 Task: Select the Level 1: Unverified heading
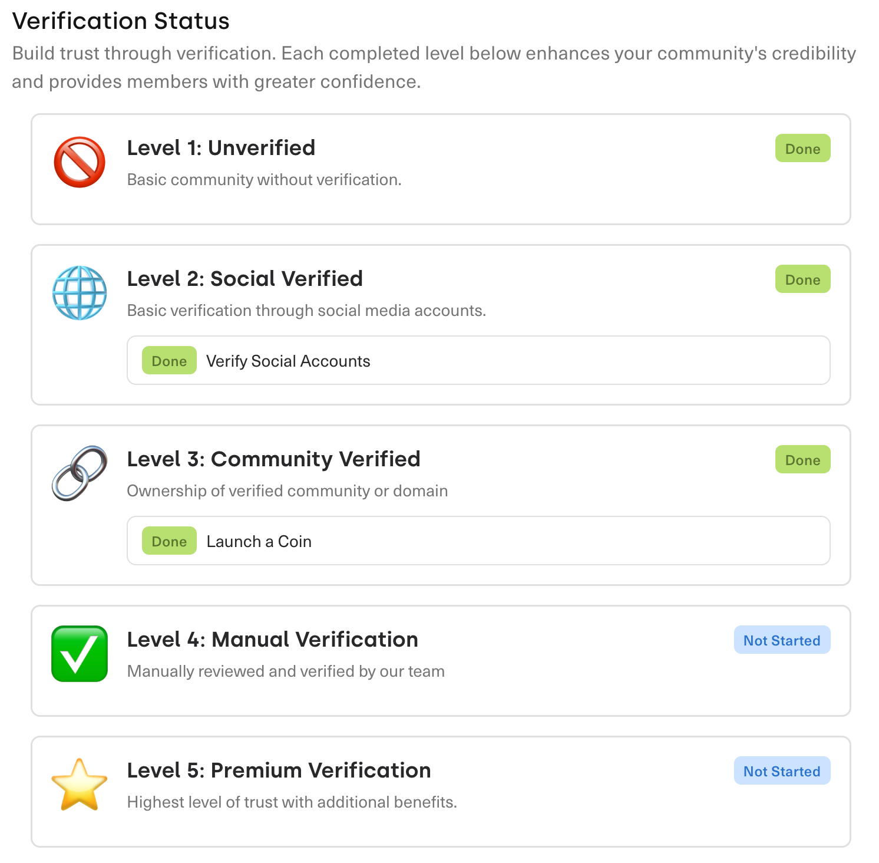[222, 148]
